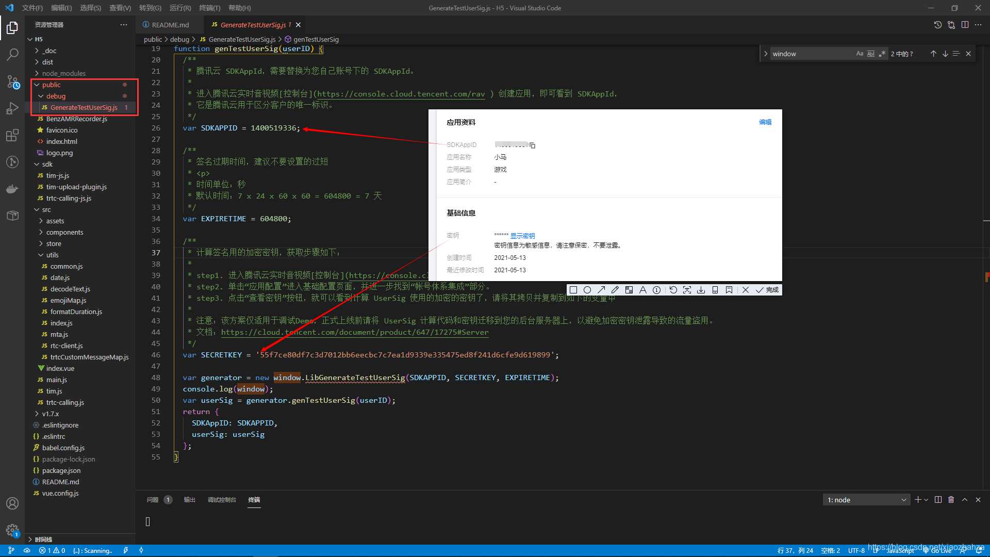990x557 pixels.
Task: Collapse the utils folder
Action: 80,255
